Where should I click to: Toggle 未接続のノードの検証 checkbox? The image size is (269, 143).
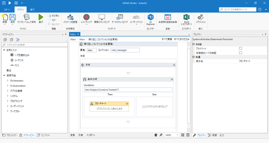click(x=240, y=53)
